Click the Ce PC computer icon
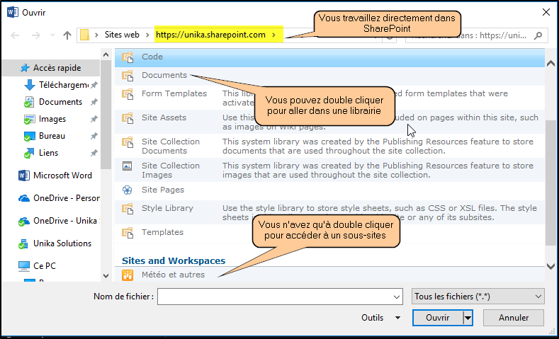The image size is (559, 339). click(24, 266)
